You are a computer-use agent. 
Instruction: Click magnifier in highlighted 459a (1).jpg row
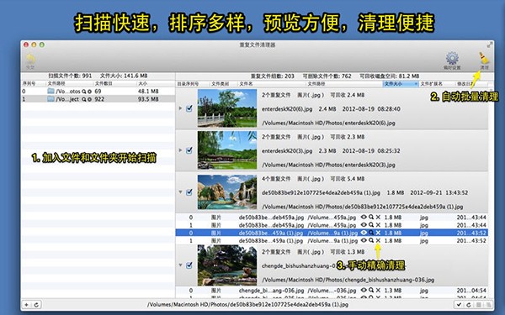(x=371, y=233)
